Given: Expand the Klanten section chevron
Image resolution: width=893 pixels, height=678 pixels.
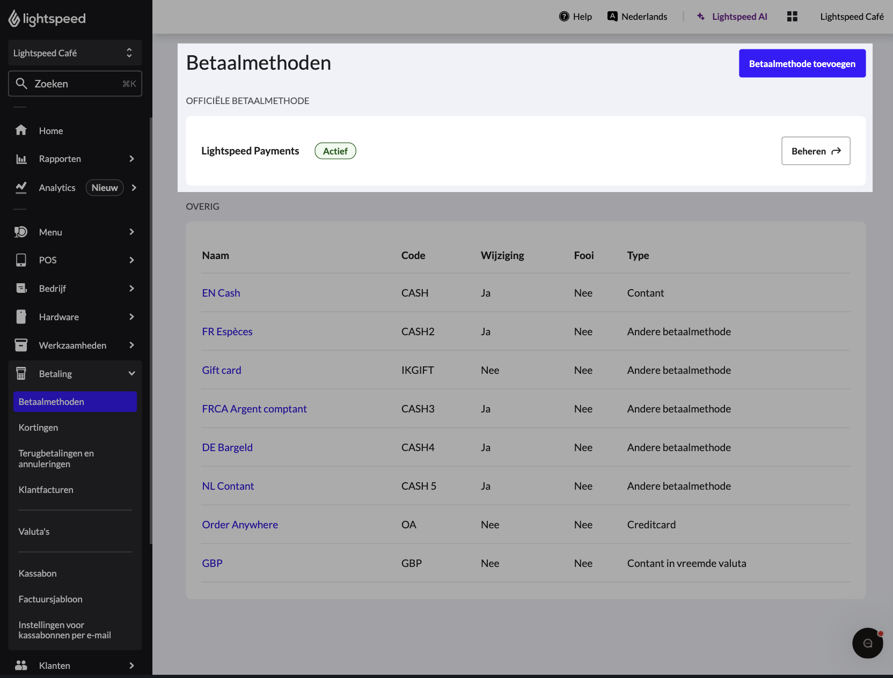Looking at the screenshot, I should 131,666.
